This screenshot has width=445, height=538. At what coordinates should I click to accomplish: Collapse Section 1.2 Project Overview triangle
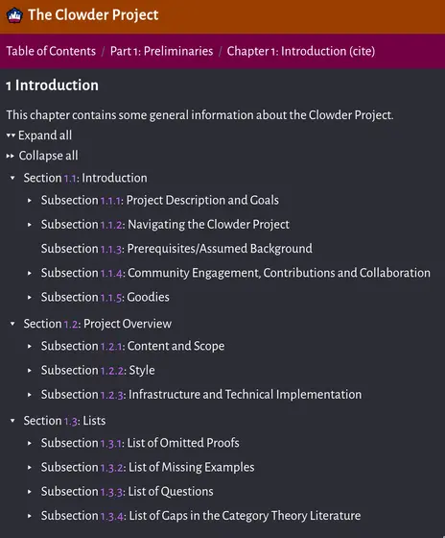point(12,324)
